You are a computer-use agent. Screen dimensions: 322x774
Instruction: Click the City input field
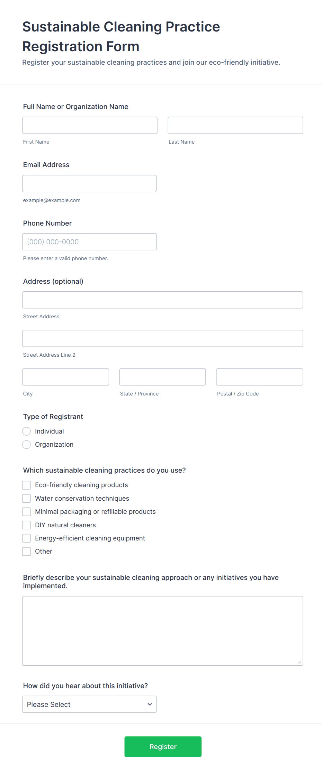[x=65, y=377]
